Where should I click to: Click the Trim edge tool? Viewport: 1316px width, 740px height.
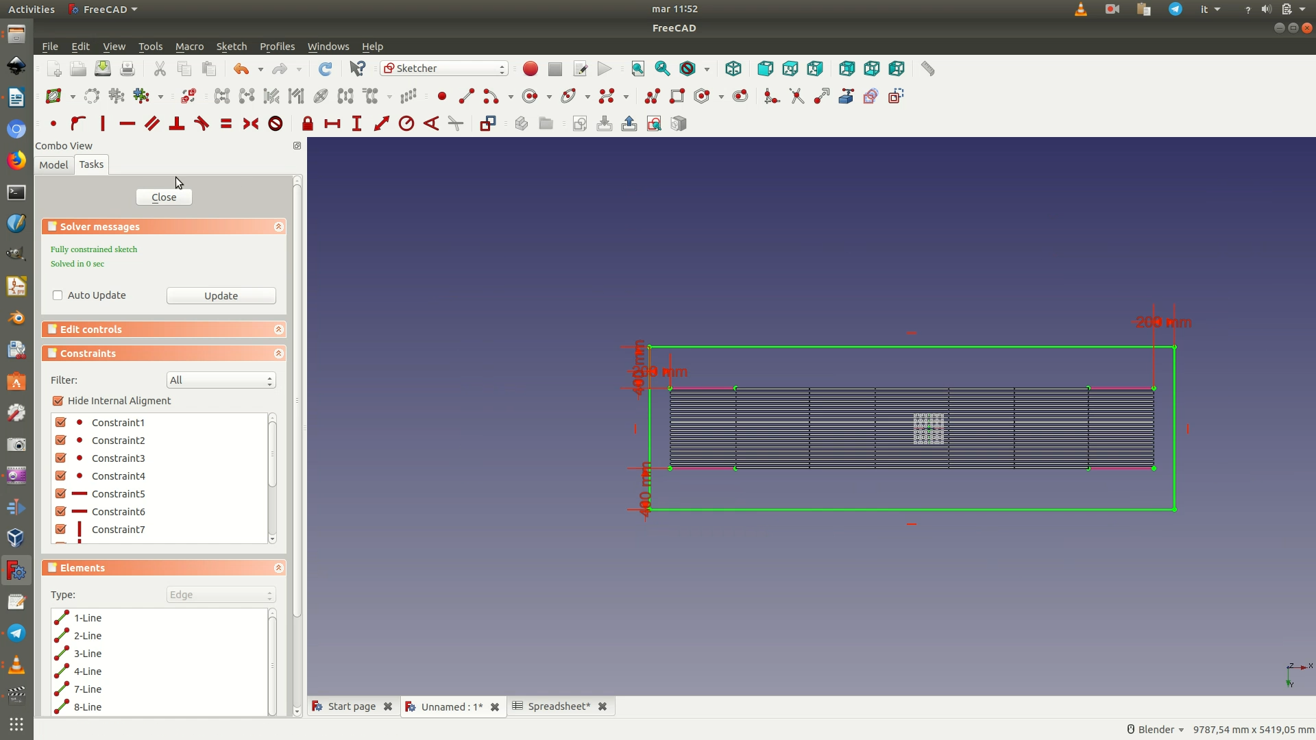click(x=796, y=97)
